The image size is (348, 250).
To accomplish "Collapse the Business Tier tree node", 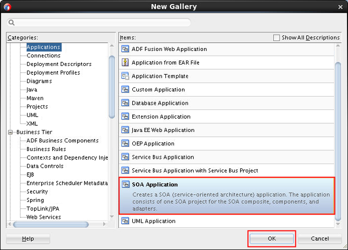I will tap(11, 132).
